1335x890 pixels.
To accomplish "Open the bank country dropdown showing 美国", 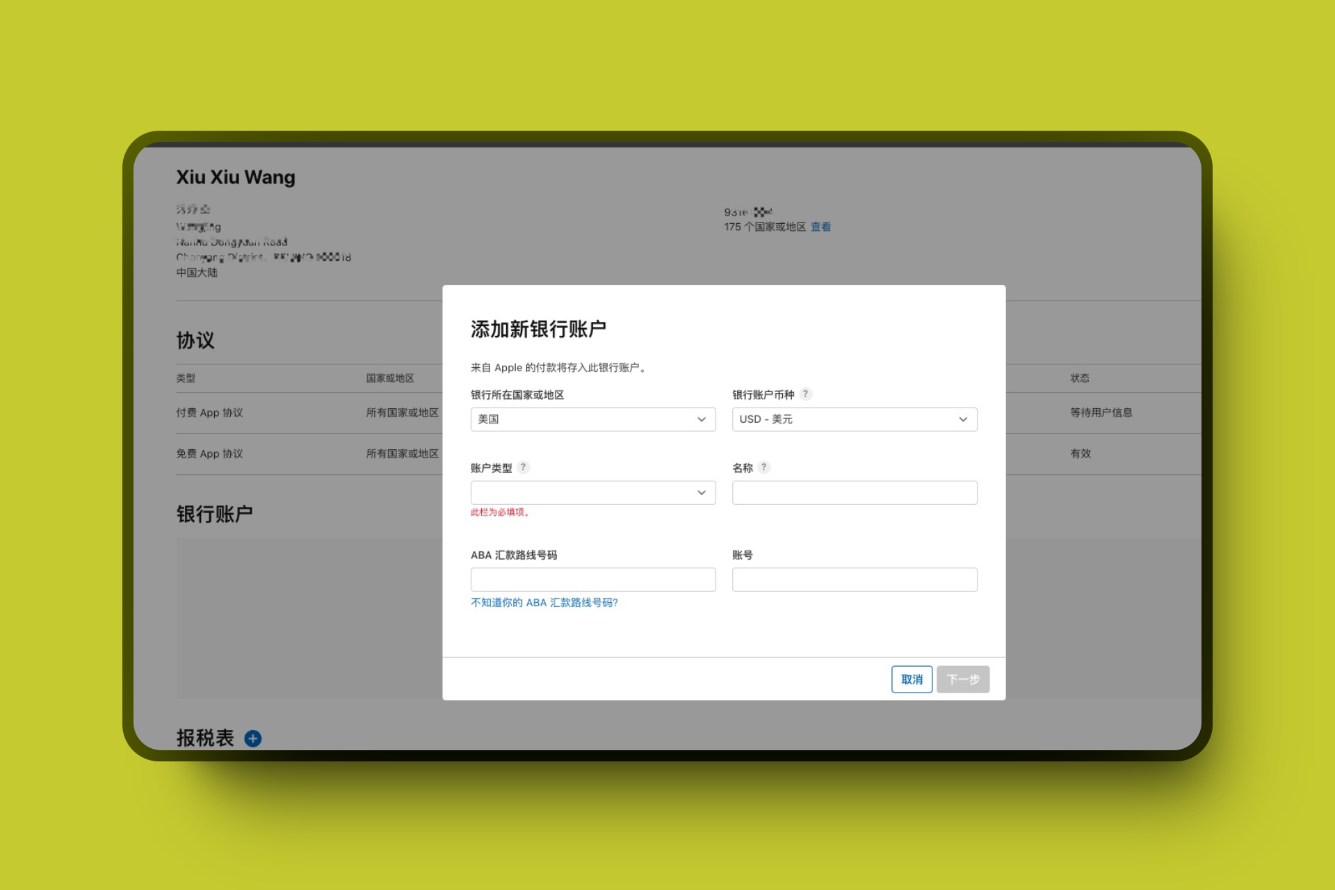I will [x=593, y=419].
